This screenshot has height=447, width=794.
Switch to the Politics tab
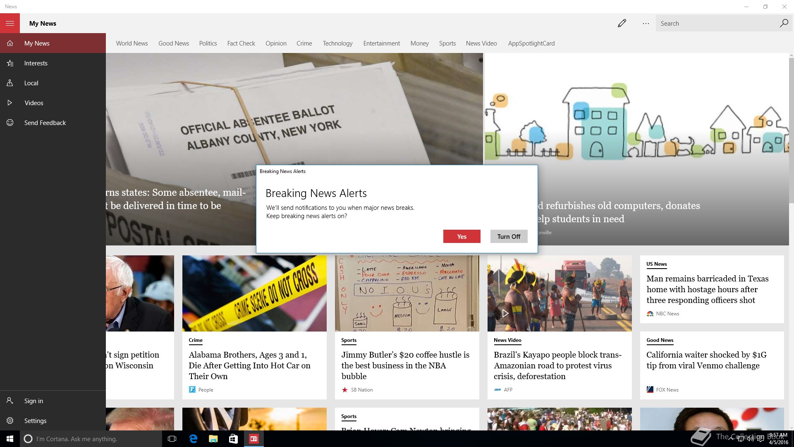coord(208,43)
